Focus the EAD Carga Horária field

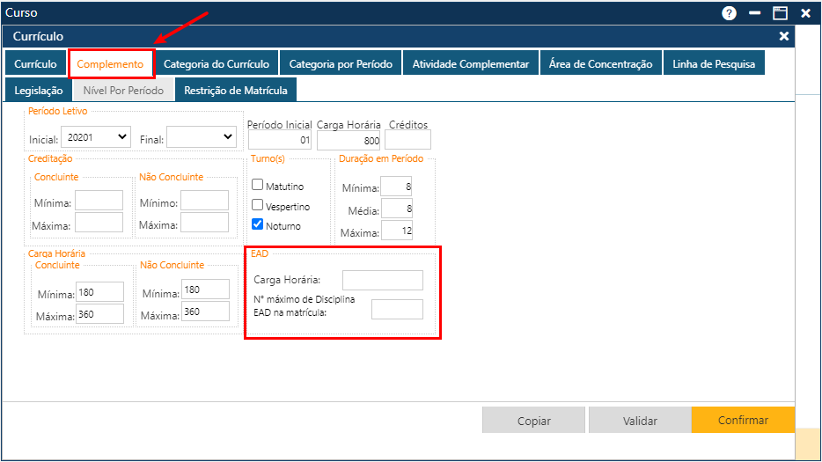point(382,280)
